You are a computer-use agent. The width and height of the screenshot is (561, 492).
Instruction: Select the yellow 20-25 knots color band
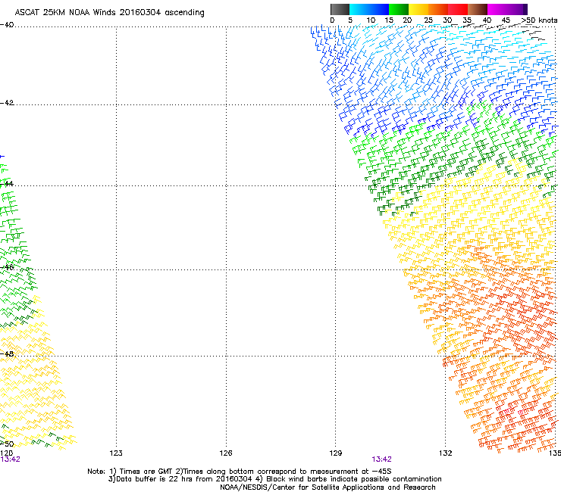coord(418,9)
